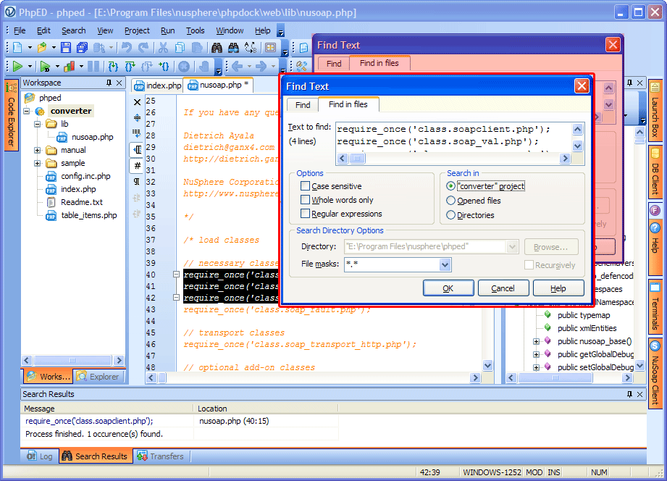Open the Transfers bottom tab
667x481 pixels.
point(160,456)
